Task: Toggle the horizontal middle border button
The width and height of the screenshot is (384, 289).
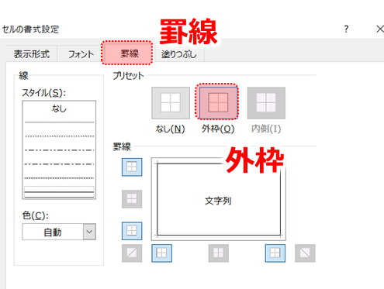Action: 132,199
